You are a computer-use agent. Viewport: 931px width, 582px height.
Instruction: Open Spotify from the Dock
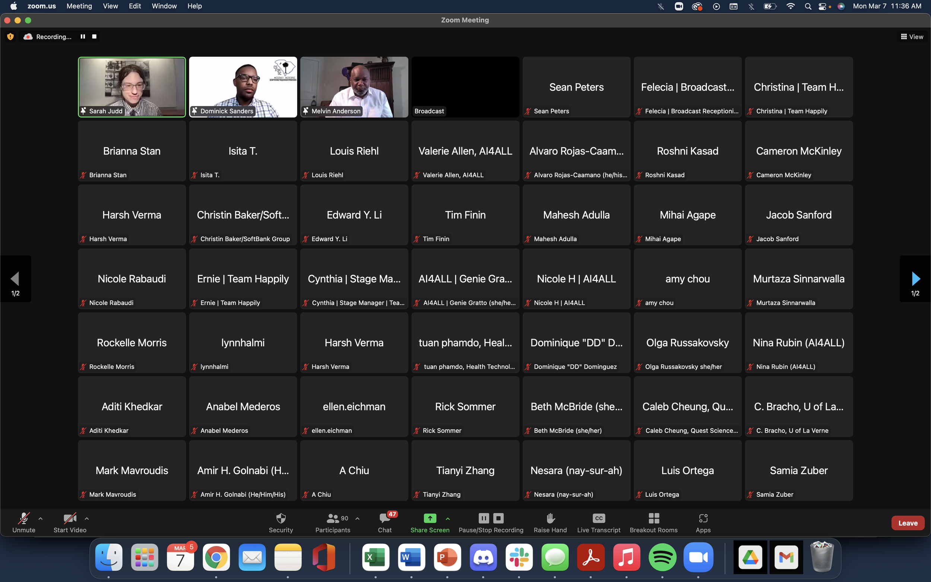pos(662,557)
